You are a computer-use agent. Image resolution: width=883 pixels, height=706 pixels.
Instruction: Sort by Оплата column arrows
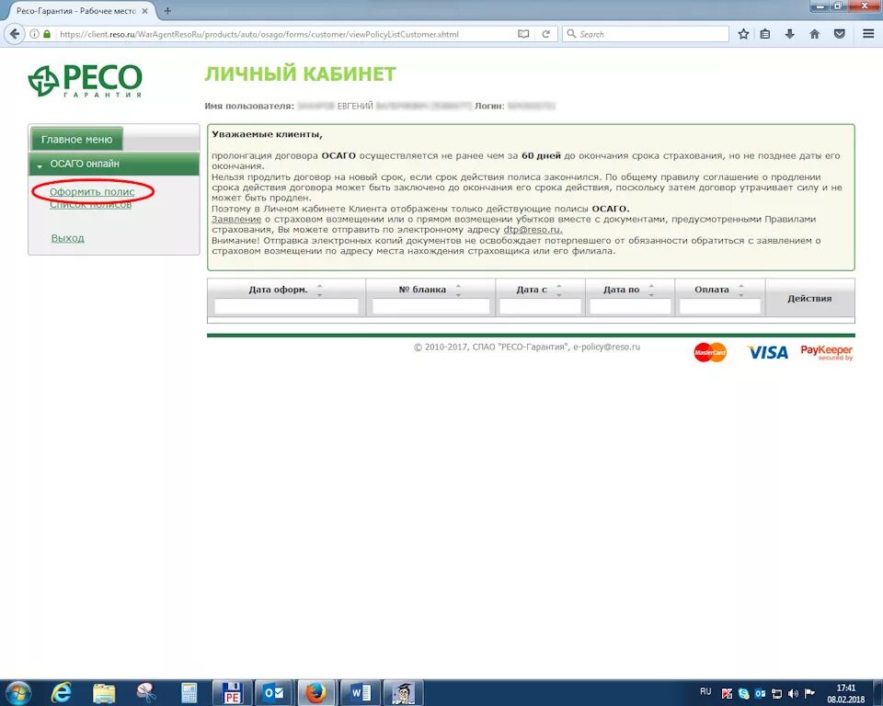point(741,290)
